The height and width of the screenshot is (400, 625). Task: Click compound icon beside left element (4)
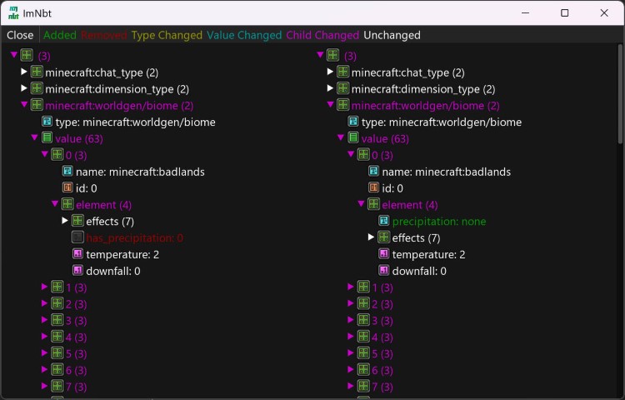point(67,204)
